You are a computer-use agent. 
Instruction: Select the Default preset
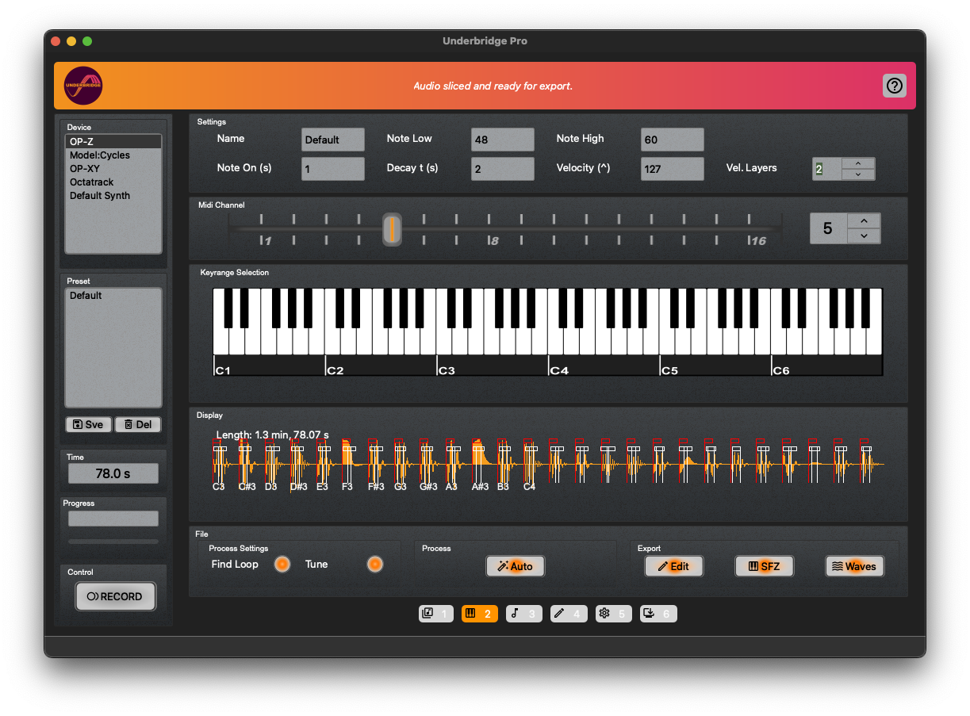pyautogui.click(x=113, y=296)
